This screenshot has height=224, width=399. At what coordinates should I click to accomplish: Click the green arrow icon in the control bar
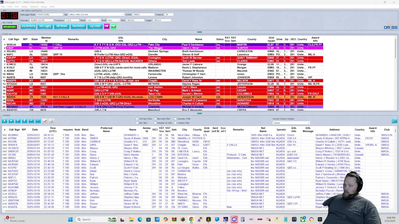tap(113, 26)
